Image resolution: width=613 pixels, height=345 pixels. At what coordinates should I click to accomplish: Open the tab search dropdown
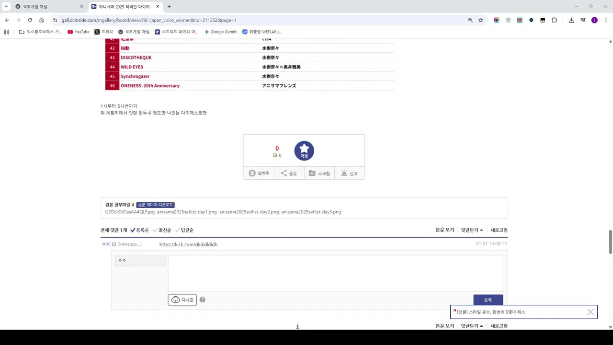(x=6, y=7)
